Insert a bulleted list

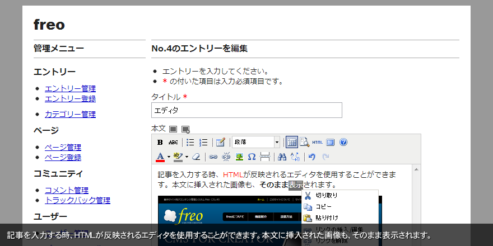click(190, 142)
